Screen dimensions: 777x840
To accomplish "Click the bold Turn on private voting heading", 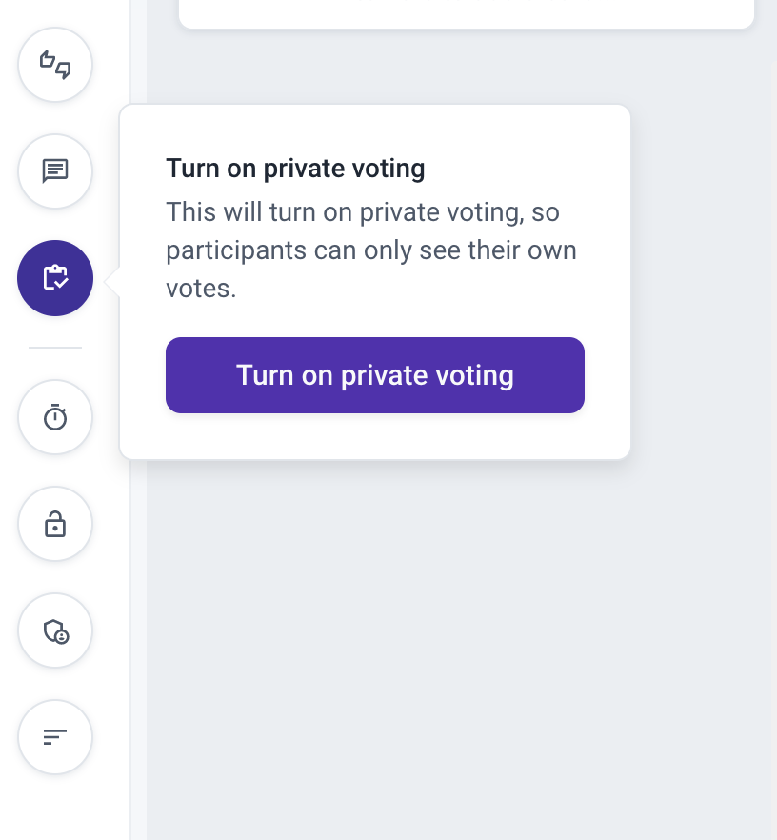I will (x=295, y=169).
